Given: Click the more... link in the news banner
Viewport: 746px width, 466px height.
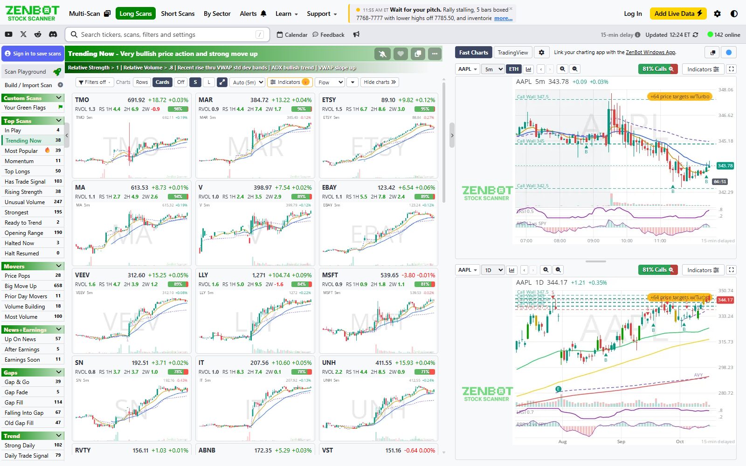Looking at the screenshot, I should pos(503,18).
